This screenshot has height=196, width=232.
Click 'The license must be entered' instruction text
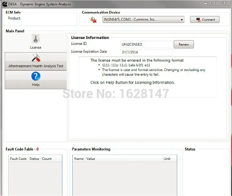point(137,60)
